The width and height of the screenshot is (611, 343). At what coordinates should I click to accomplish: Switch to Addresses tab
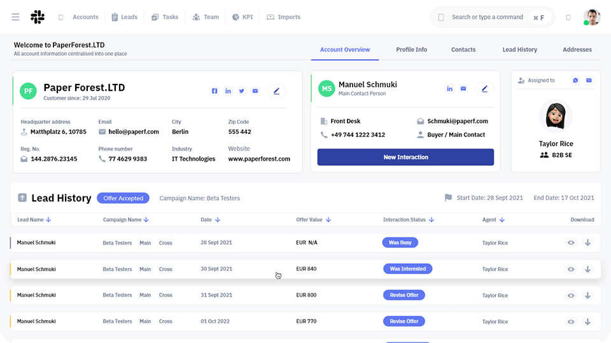click(x=577, y=50)
